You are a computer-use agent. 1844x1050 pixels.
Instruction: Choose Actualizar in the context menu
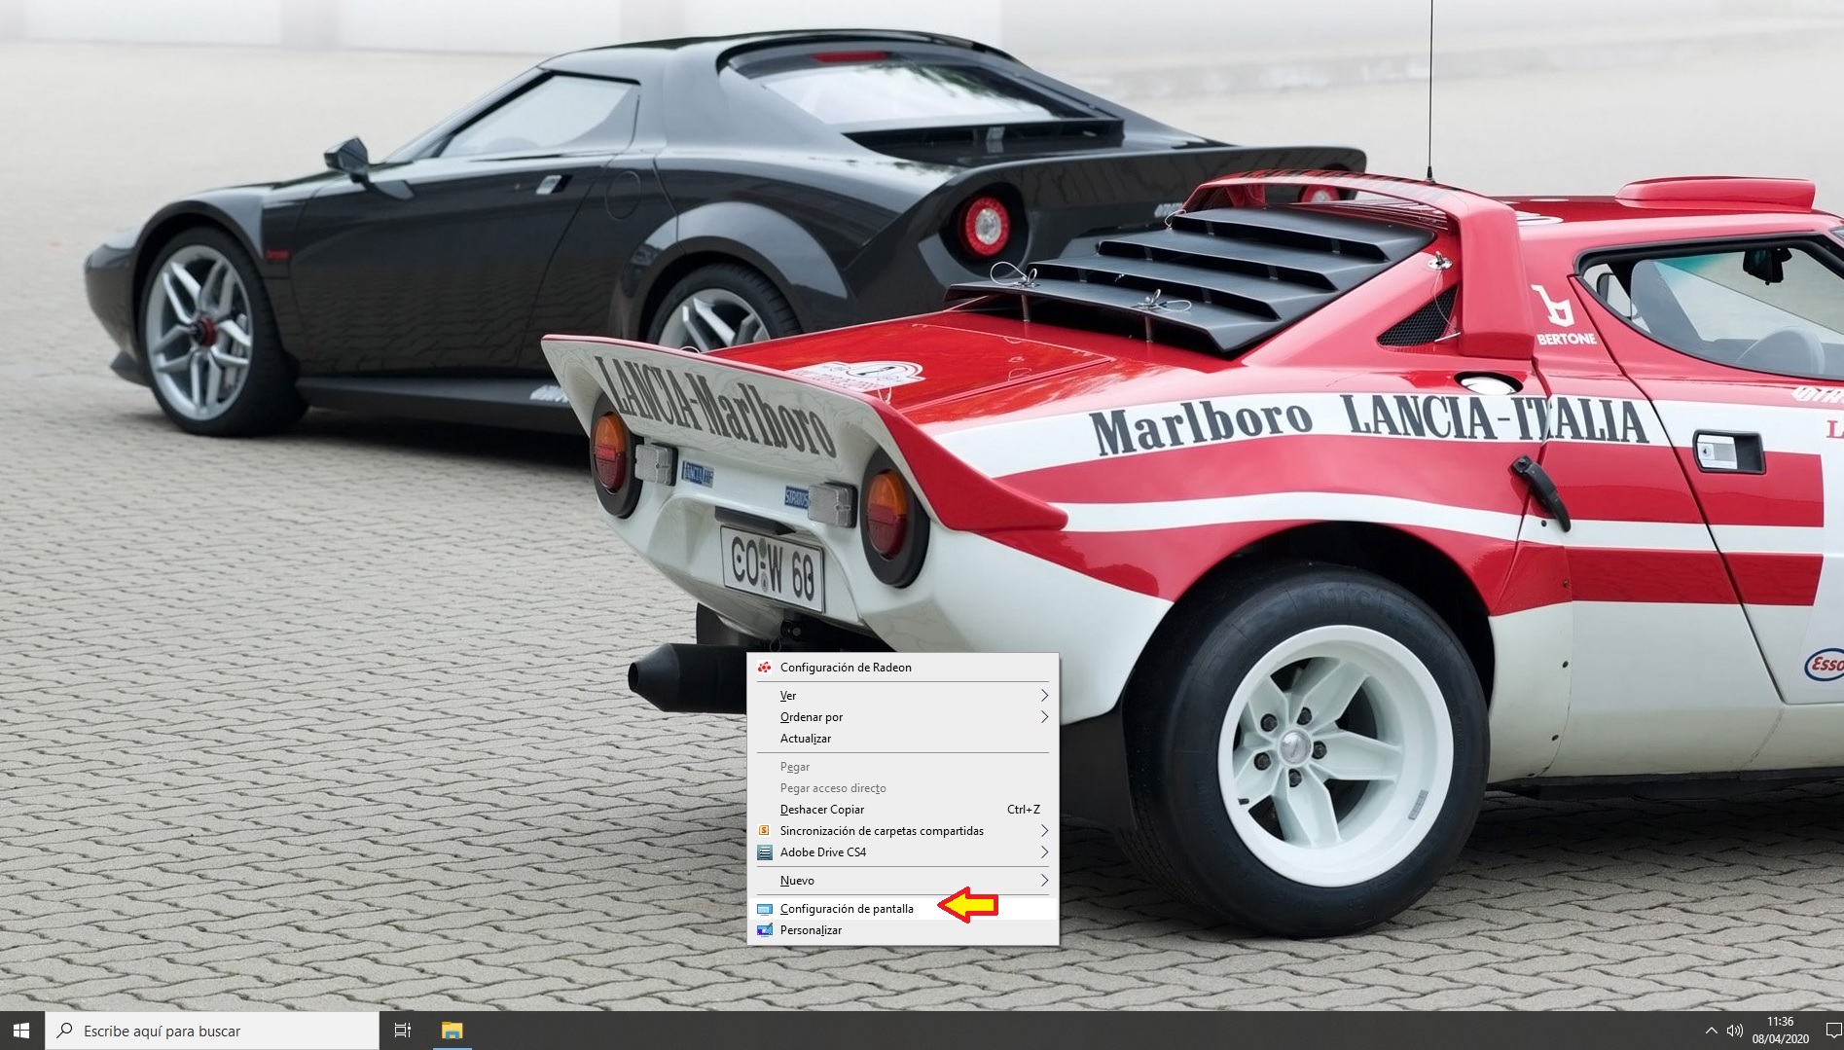pyautogui.click(x=902, y=739)
